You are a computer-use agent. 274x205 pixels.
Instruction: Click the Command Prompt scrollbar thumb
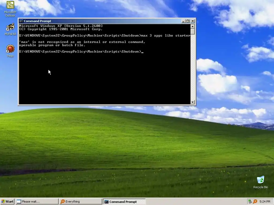[193, 31]
